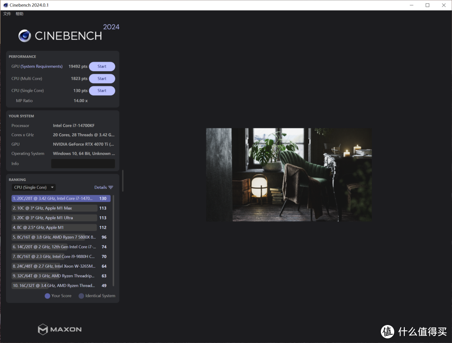Select ranking entry Intel Core i9-9880H
The width and height of the screenshot is (452, 343).
pos(61,256)
